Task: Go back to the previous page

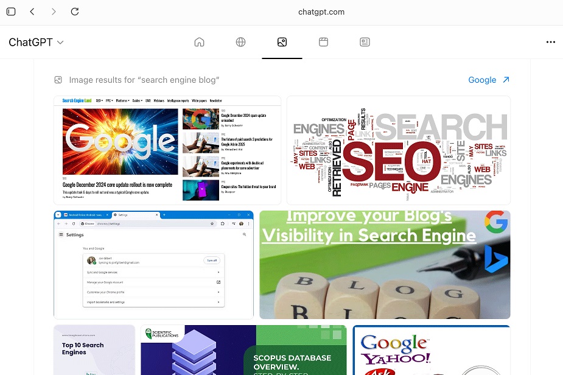Action: (x=32, y=12)
